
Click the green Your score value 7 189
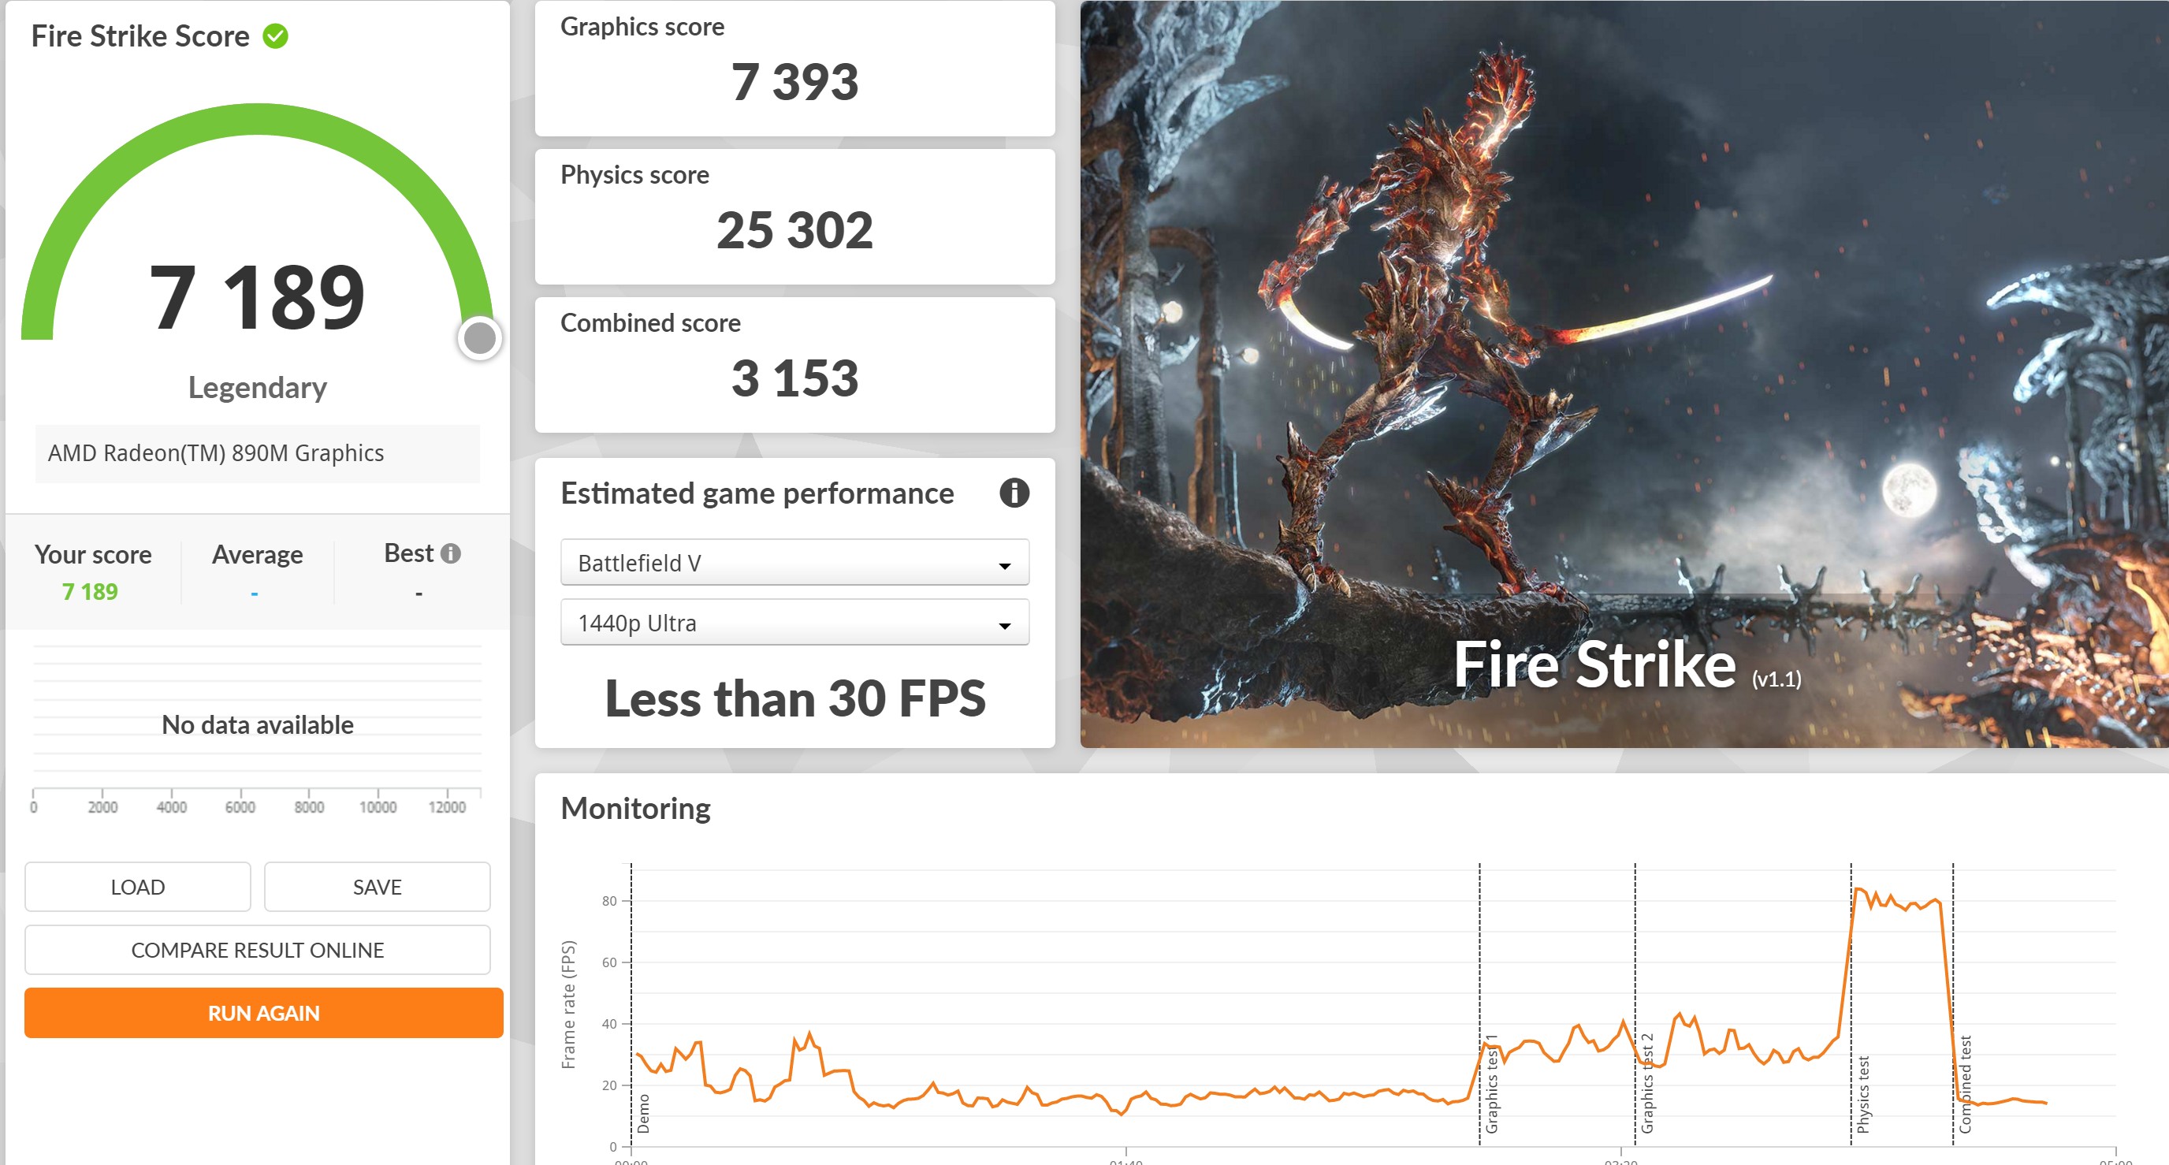coord(90,591)
